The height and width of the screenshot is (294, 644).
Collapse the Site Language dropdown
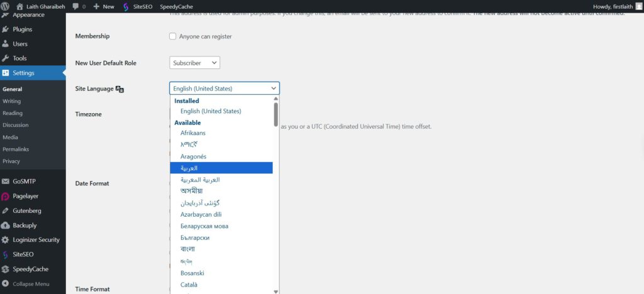point(224,89)
